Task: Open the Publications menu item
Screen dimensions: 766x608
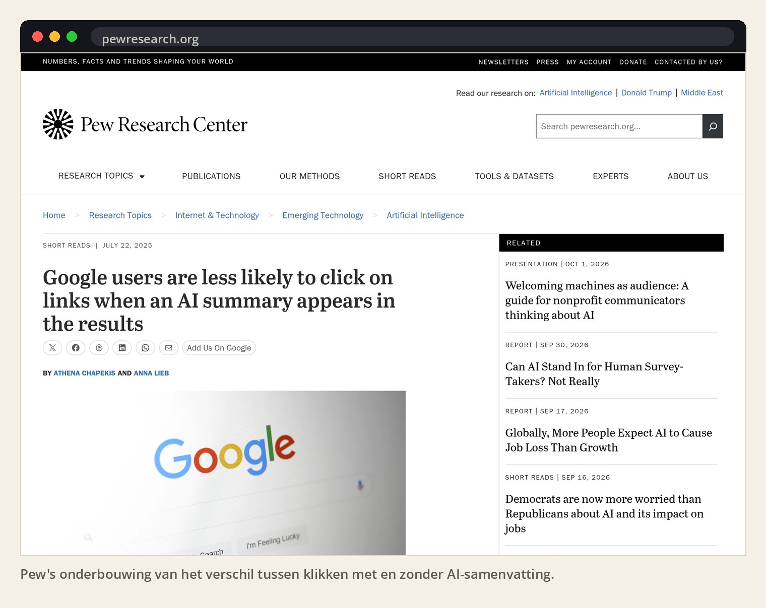Action: pos(211,176)
